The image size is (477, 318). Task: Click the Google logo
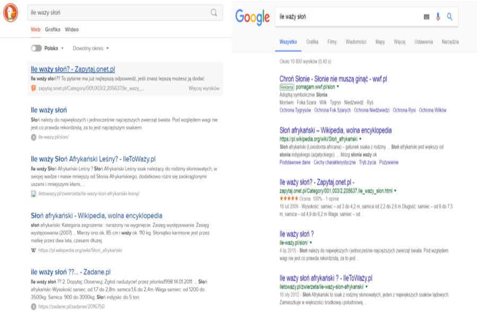click(x=253, y=17)
